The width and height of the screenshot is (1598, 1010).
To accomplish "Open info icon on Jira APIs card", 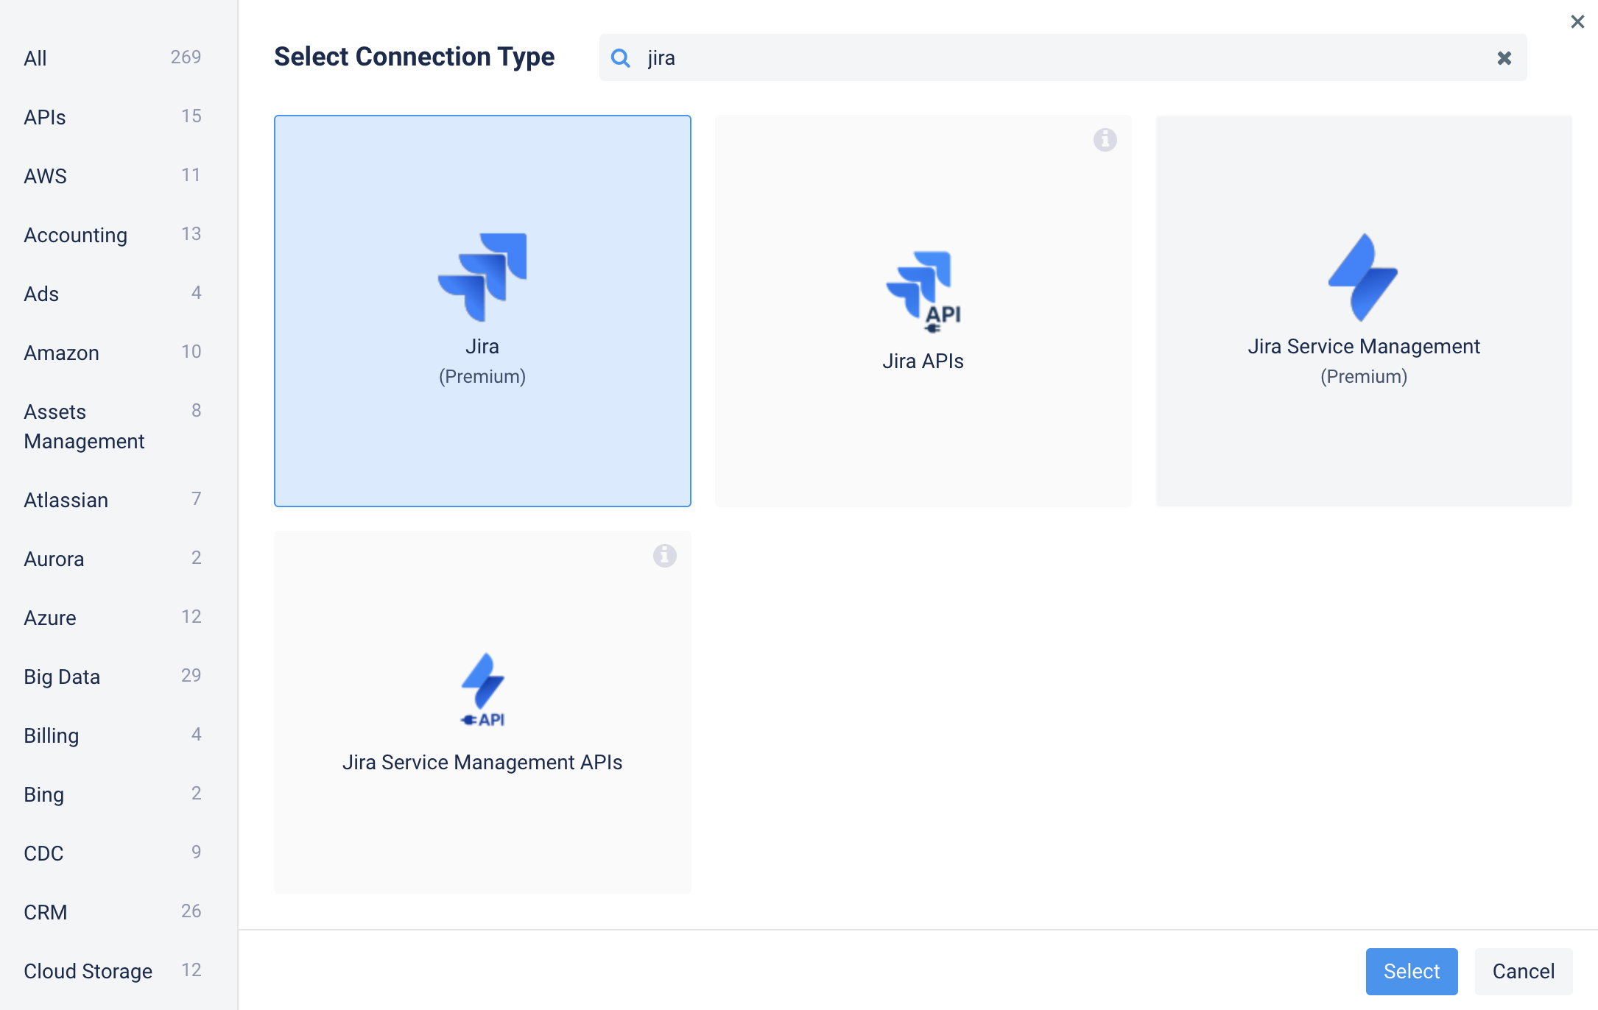I will click(x=1105, y=139).
